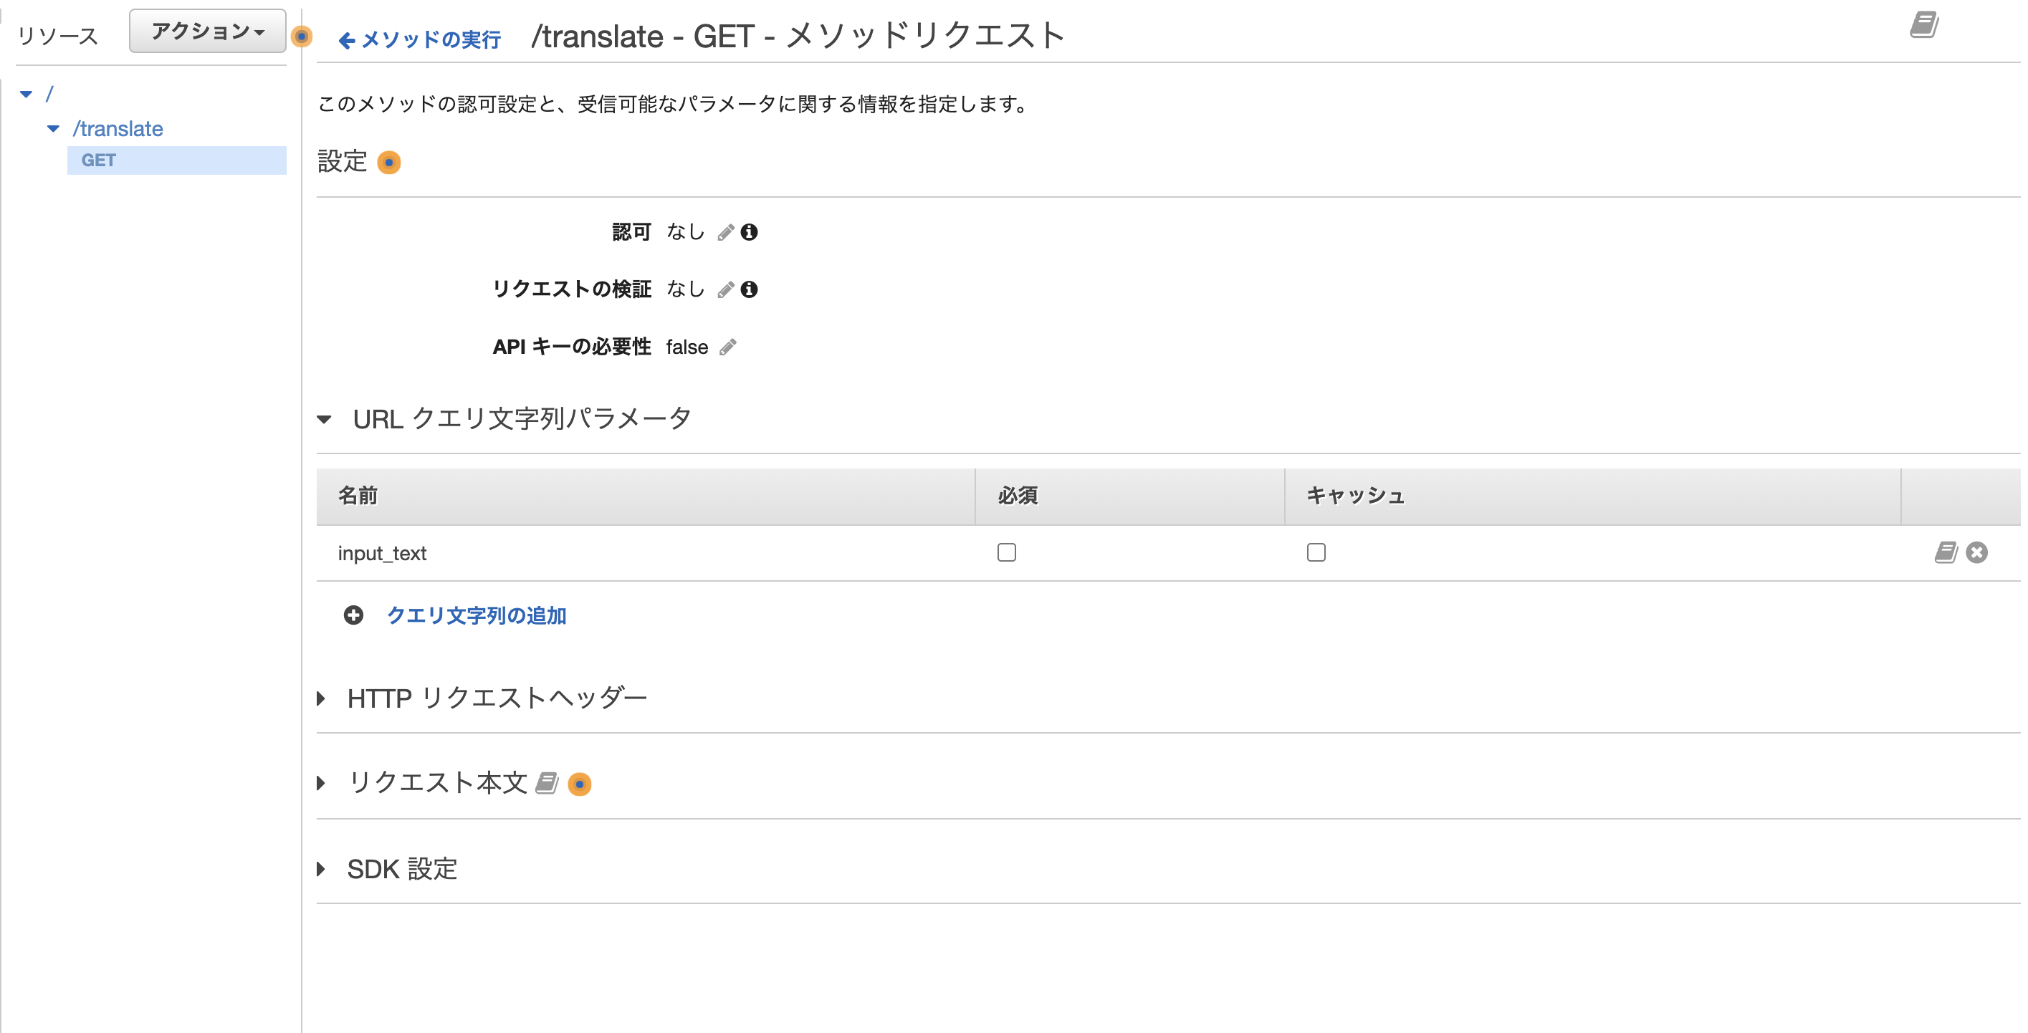
Task: Collapse the URL クエリ文字列パラメータ section
Action: (325, 419)
